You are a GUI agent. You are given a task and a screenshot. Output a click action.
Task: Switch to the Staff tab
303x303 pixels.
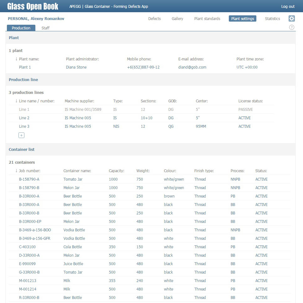click(45, 28)
